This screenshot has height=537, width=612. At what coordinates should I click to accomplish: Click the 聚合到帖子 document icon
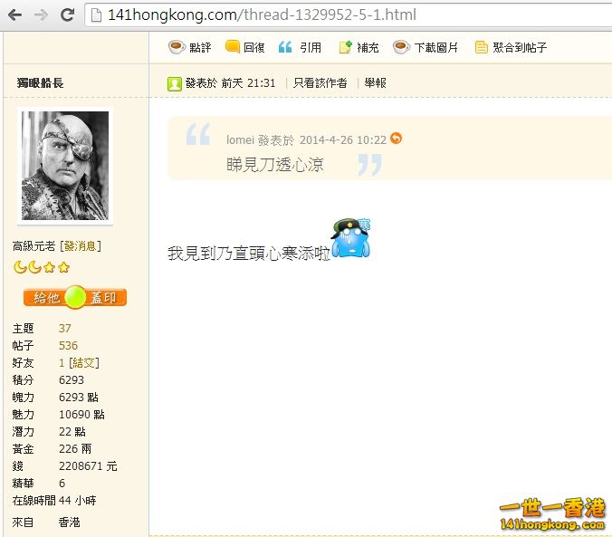click(482, 47)
